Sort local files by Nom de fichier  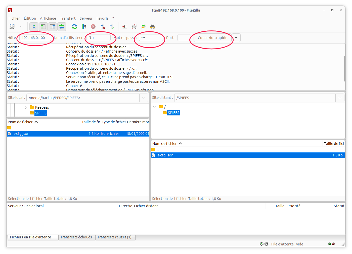click(43, 122)
